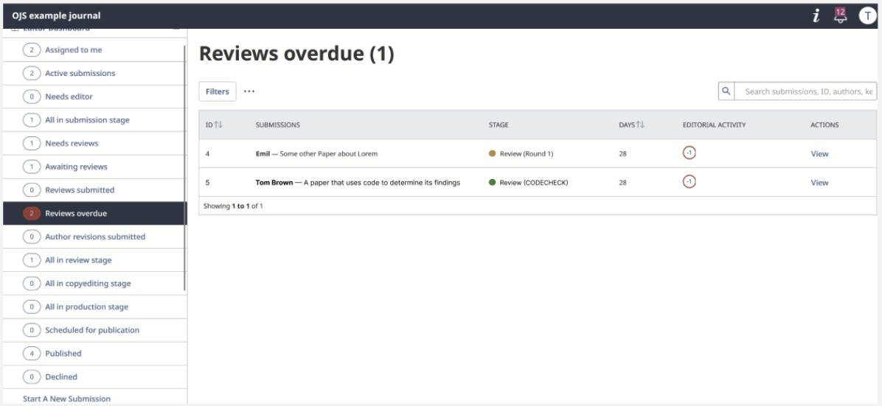Screen dimensions: 882x406
Task: Open the user avatar menu
Action: tap(867, 15)
